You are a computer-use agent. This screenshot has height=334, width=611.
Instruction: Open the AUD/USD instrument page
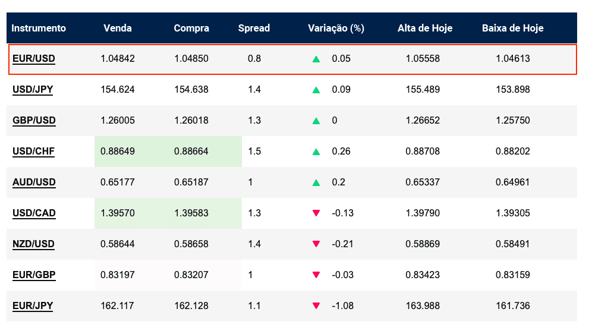click(x=34, y=182)
